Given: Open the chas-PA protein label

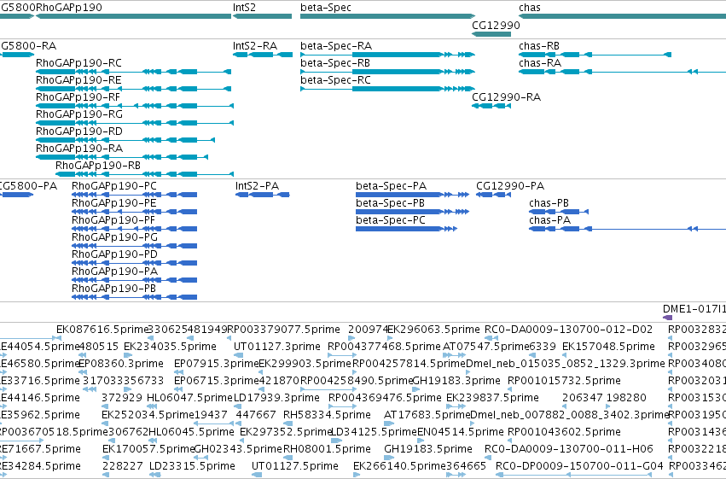Looking at the screenshot, I should pos(549,220).
